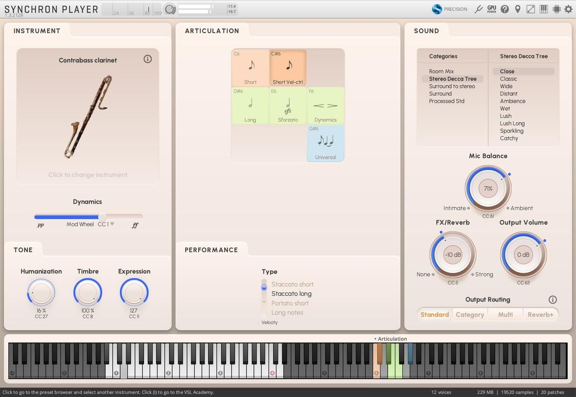This screenshot has height=397, width=576.
Task: Open the CPU chip icon
Action: point(556,9)
